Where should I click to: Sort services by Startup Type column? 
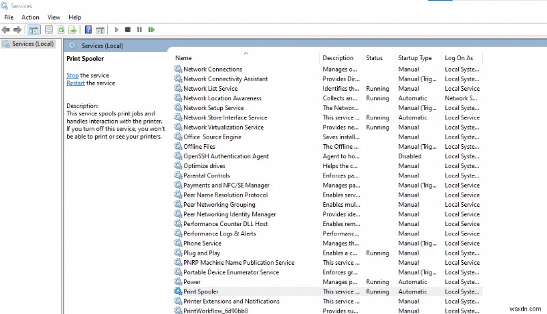tap(416, 58)
